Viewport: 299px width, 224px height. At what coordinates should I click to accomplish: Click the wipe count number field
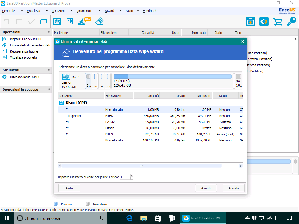(125, 177)
